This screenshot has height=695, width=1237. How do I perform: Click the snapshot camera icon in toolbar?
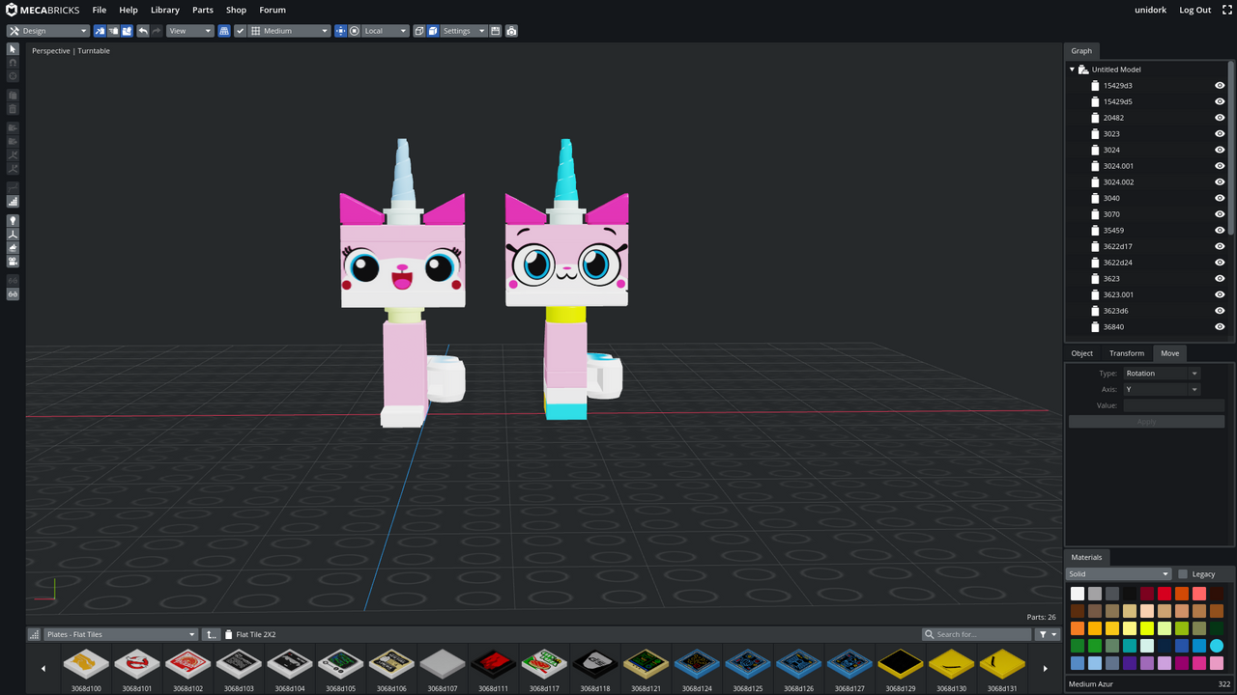511,31
